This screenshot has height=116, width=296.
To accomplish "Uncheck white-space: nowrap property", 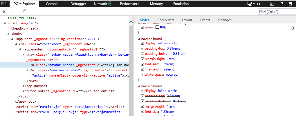I will [x=142, y=75].
